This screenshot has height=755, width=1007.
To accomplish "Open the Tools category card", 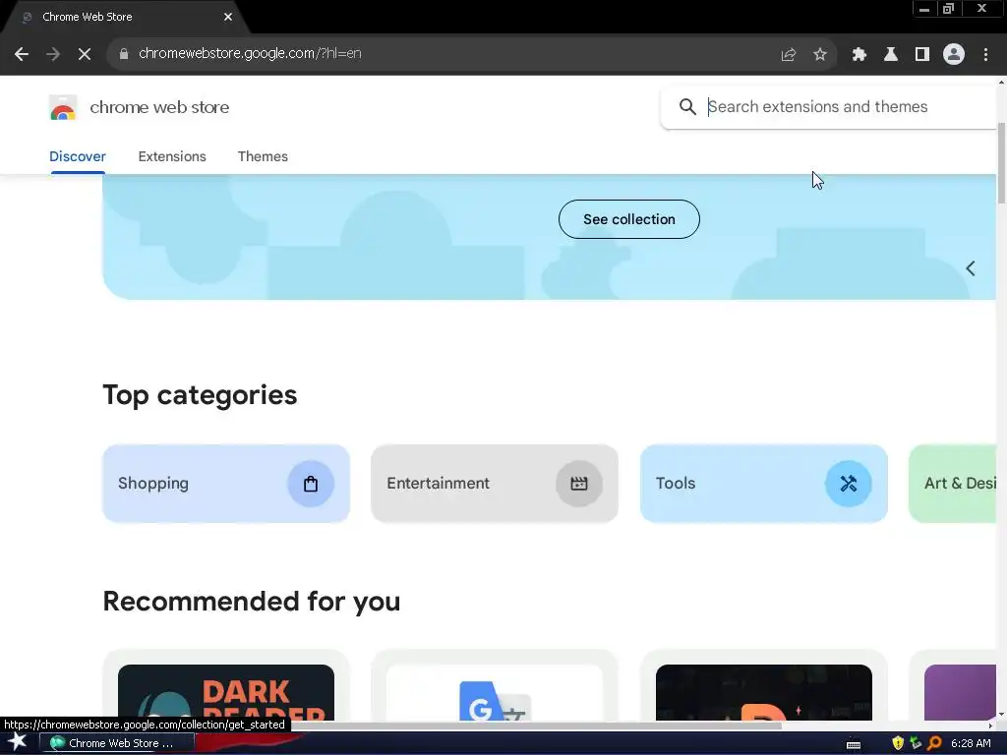I will tap(763, 484).
